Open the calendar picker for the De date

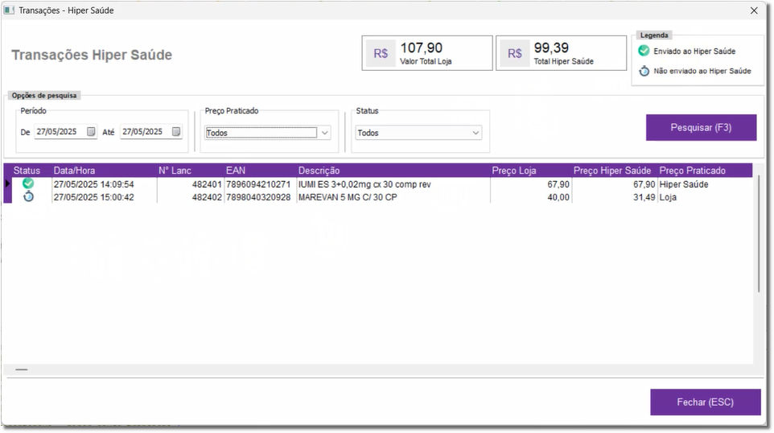[91, 131]
